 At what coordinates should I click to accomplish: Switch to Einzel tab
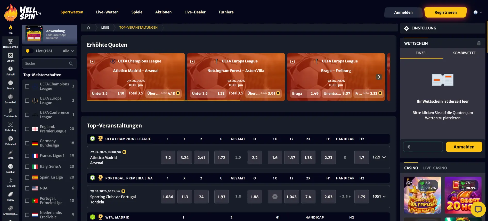point(421,53)
